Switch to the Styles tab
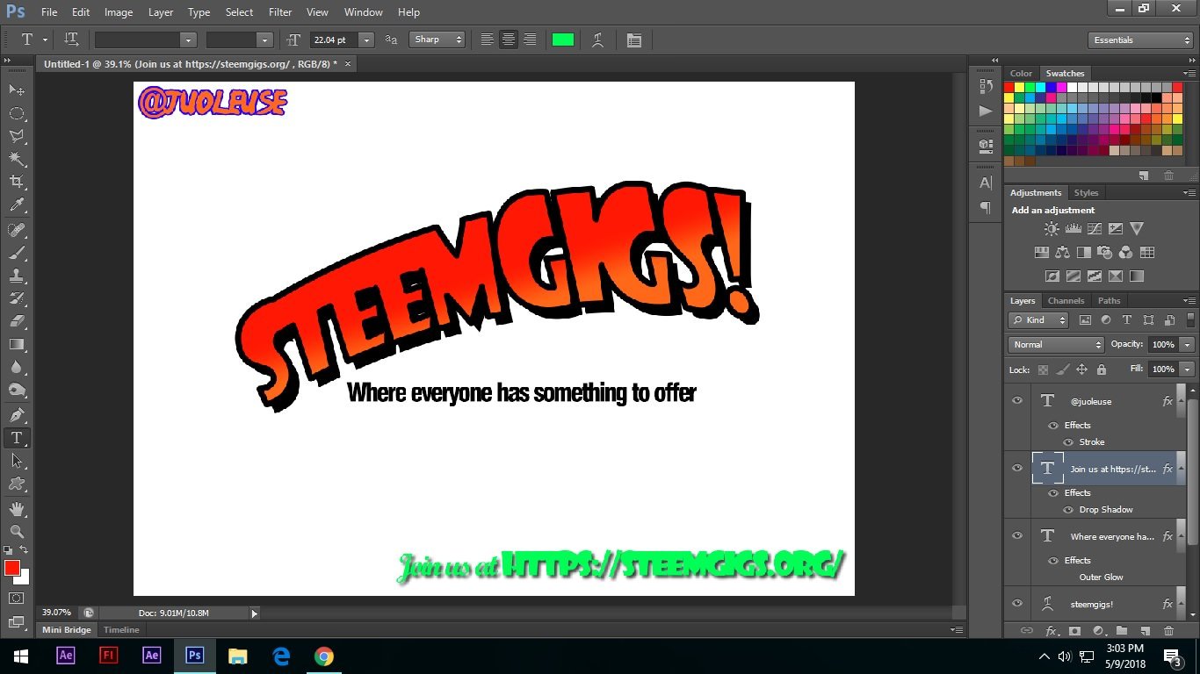Image resolution: width=1200 pixels, height=674 pixels. (1087, 192)
